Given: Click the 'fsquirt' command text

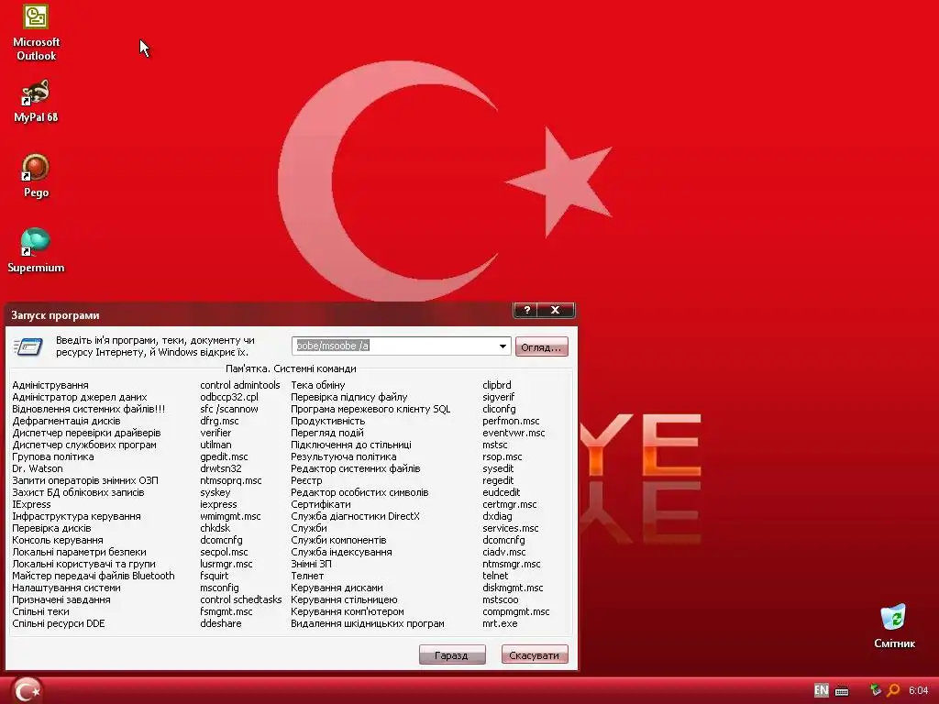Looking at the screenshot, I should point(215,576).
